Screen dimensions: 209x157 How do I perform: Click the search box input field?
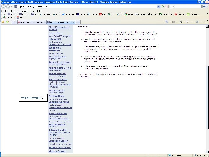tap(186, 6)
